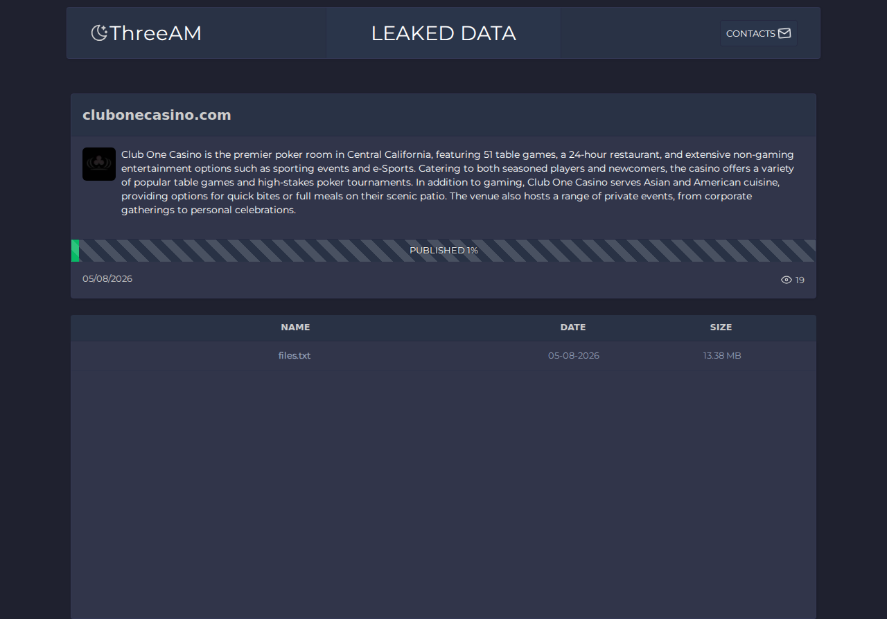The height and width of the screenshot is (619, 887).
Task: Sort by the NAME column header
Action: tap(295, 328)
